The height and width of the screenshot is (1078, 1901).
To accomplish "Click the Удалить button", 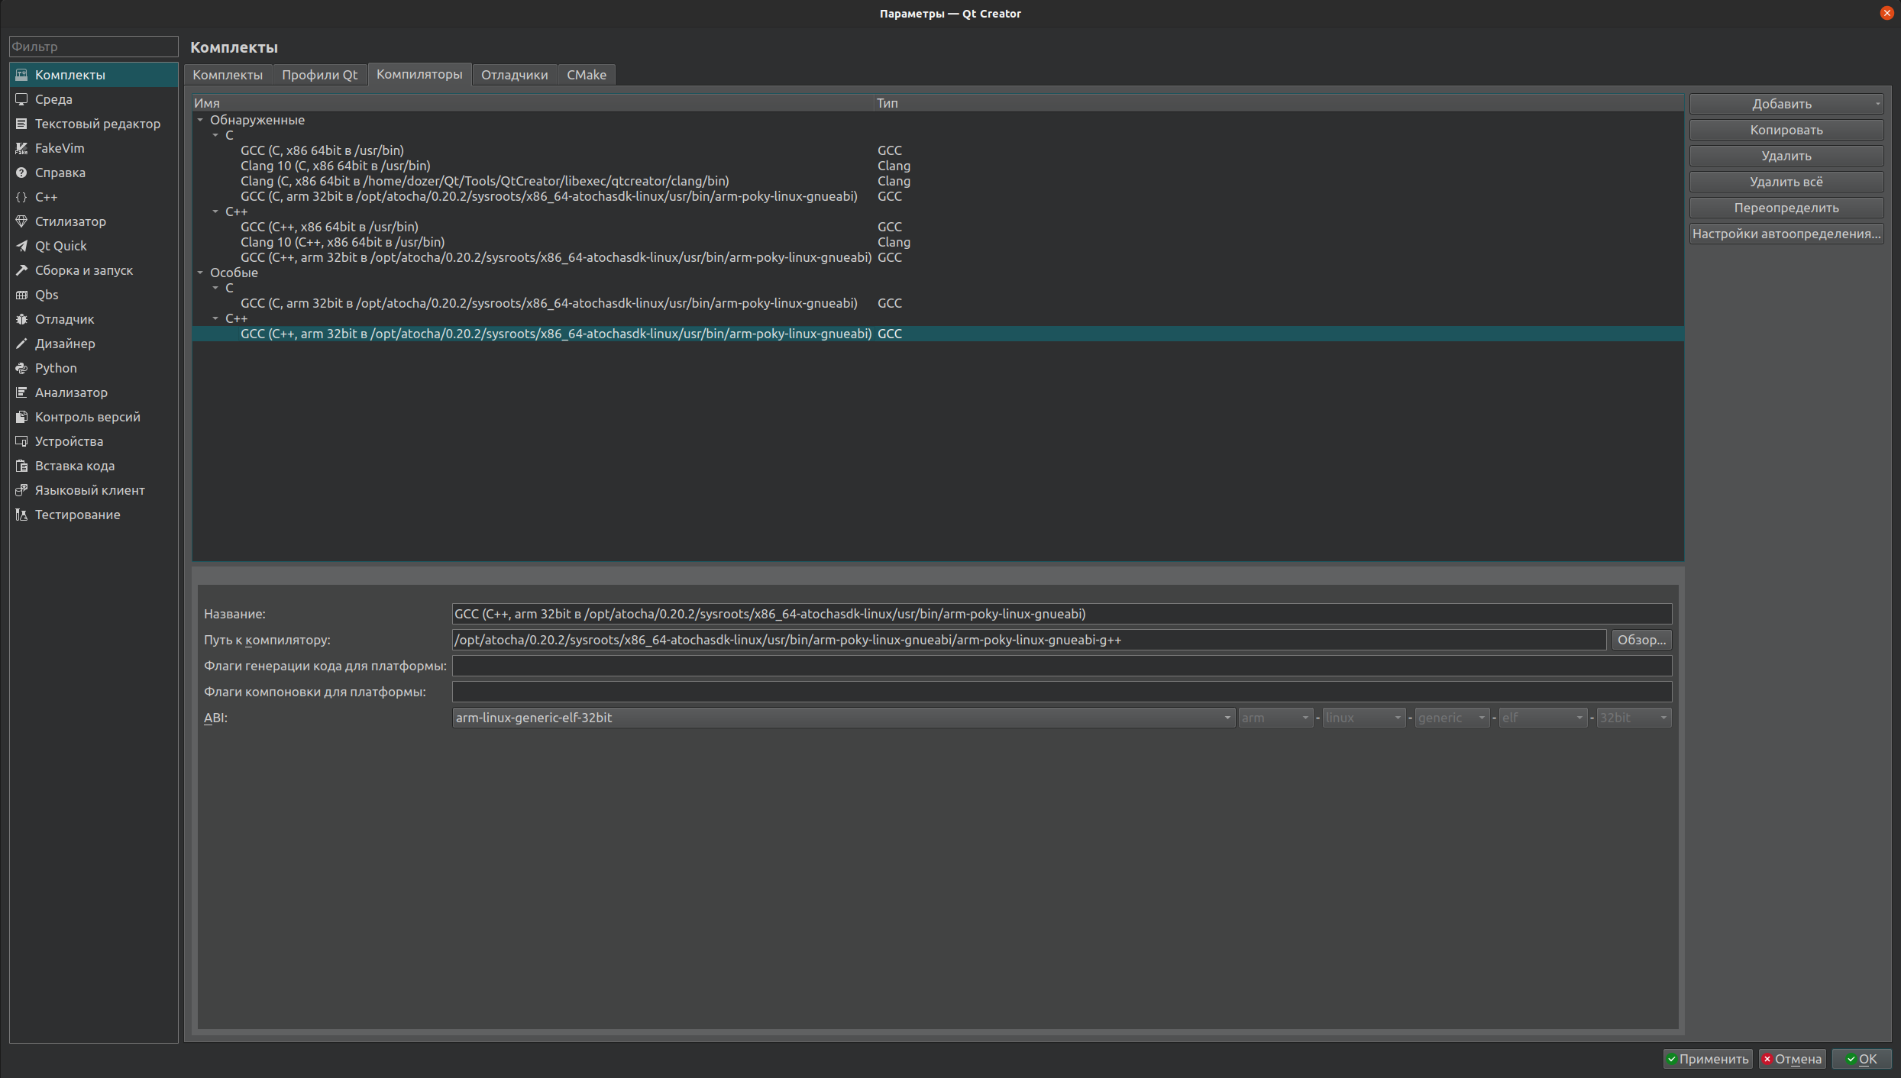I will (x=1786, y=156).
